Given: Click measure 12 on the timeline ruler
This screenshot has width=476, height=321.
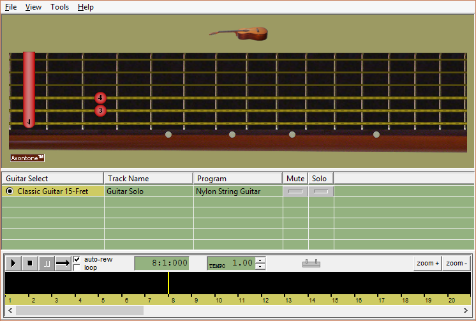Looking at the screenshot, I should pos(265,301).
